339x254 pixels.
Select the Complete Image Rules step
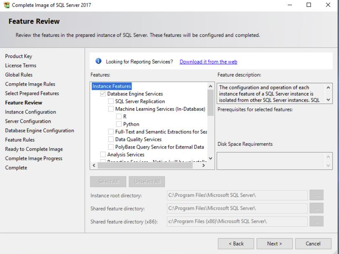point(30,84)
